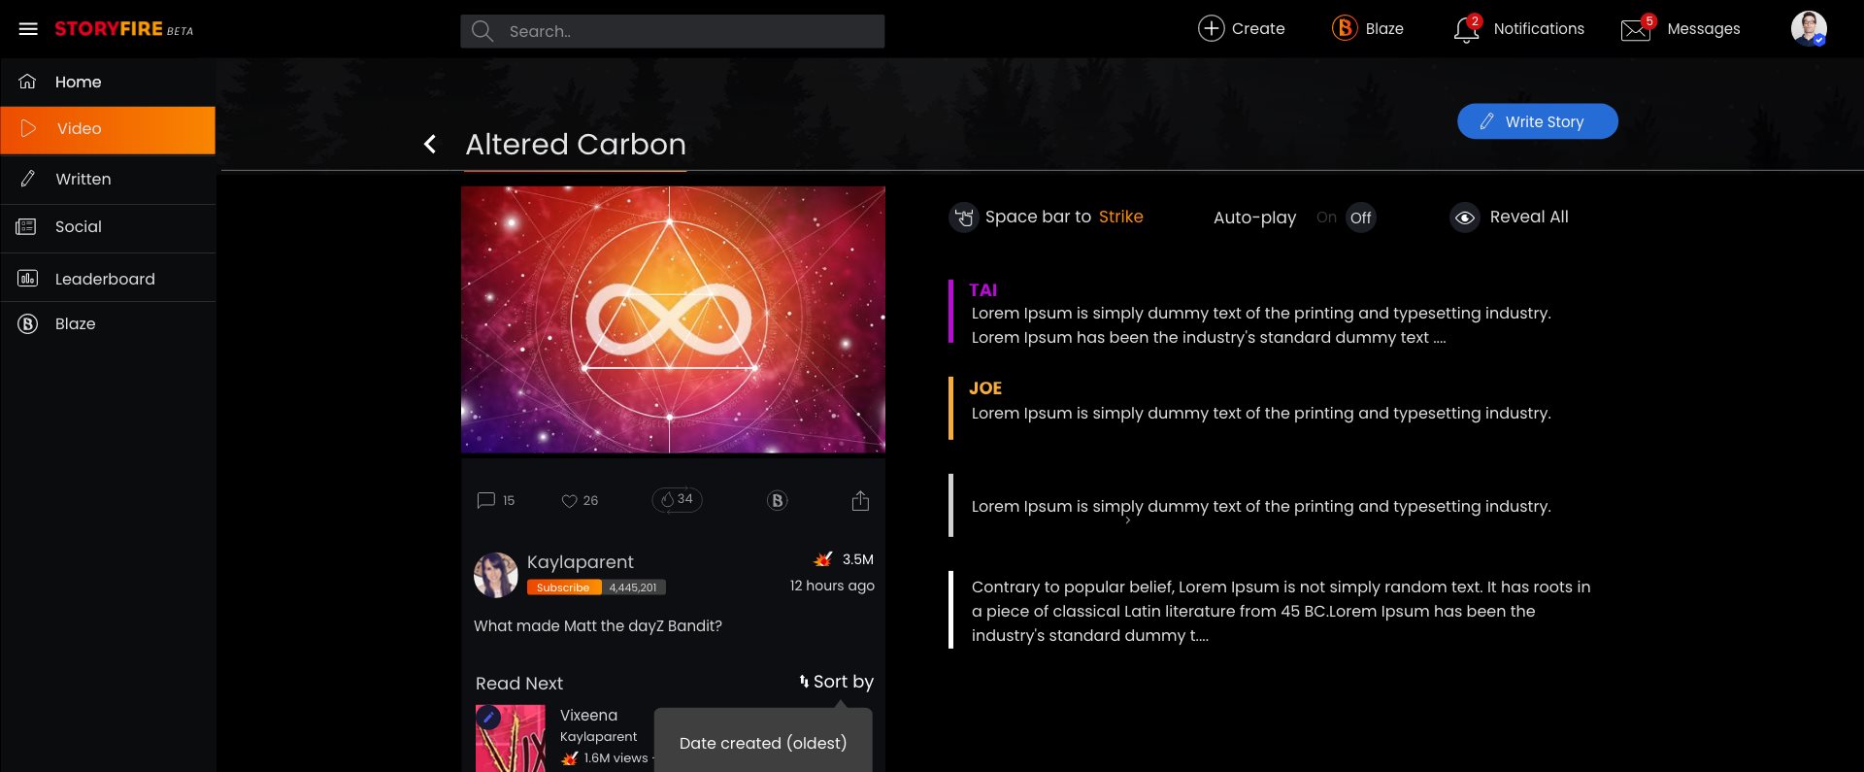The width and height of the screenshot is (1864, 772).
Task: Open the Messages envelope icon
Action: pyautogui.click(x=1637, y=29)
